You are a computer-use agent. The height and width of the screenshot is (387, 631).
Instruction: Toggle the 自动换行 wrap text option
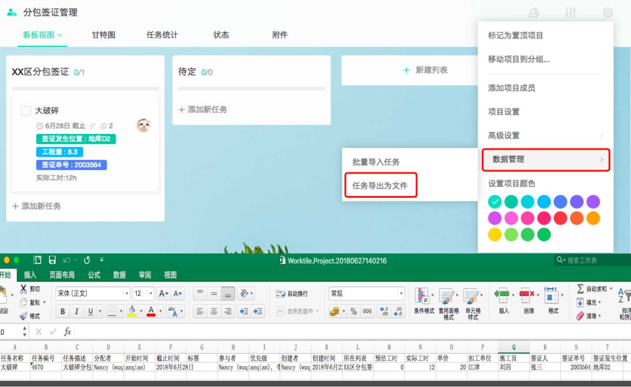point(291,293)
